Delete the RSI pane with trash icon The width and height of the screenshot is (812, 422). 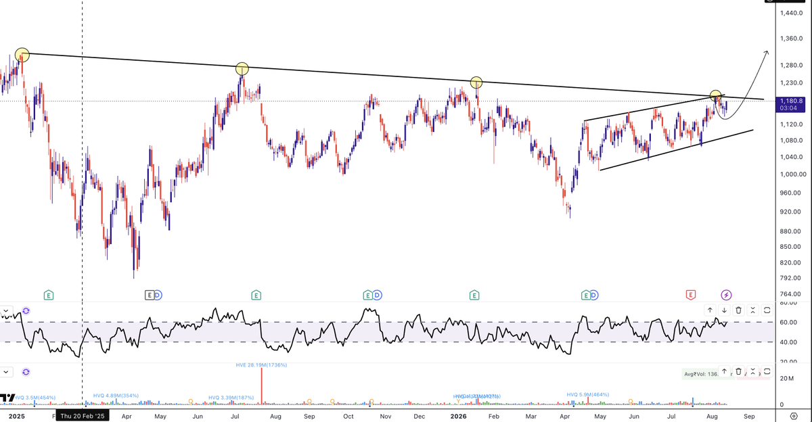tap(738, 310)
